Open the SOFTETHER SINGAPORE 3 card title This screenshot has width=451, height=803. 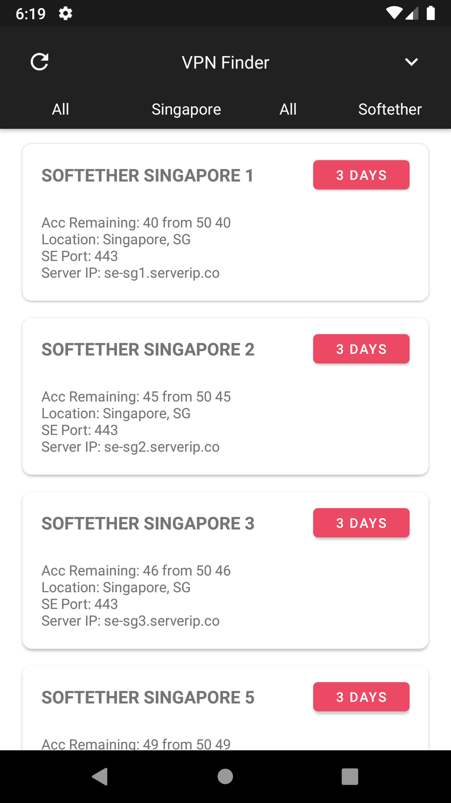148,524
